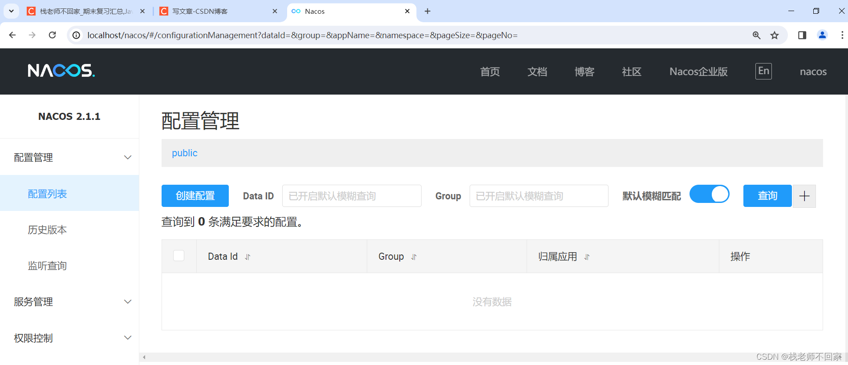View site information icon in address bar
The width and height of the screenshot is (848, 365).
tap(77, 35)
